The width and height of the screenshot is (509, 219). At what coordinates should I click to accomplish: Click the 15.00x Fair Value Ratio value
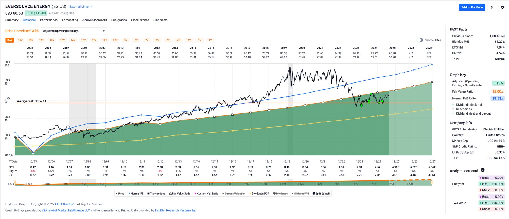(498, 91)
